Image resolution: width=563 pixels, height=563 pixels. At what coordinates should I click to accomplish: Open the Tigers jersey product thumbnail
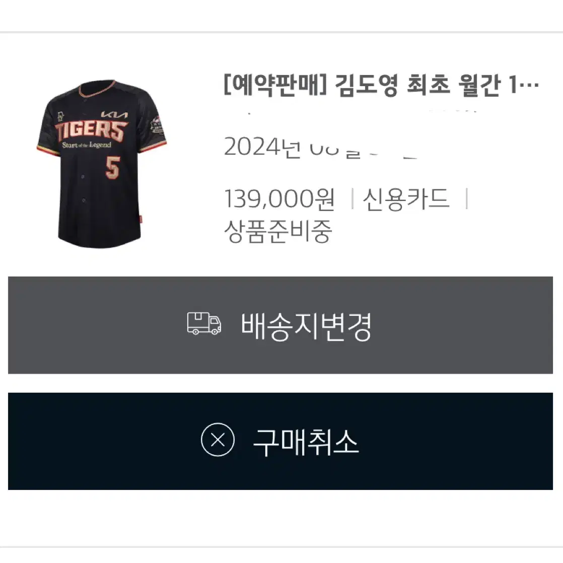point(102,164)
